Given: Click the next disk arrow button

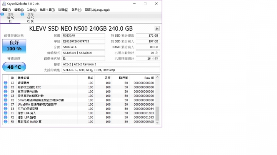Looking at the screenshot, I should (157, 28).
